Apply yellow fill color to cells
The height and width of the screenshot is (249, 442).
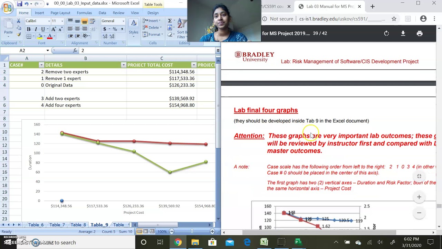coord(40,36)
